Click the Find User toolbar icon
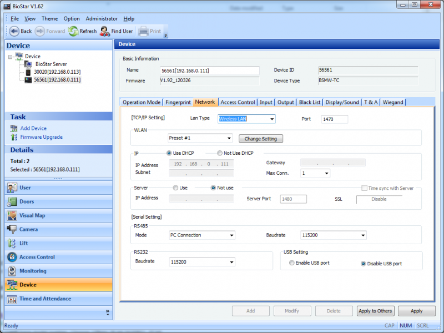Viewport: 444px width, 333px height. click(105, 31)
